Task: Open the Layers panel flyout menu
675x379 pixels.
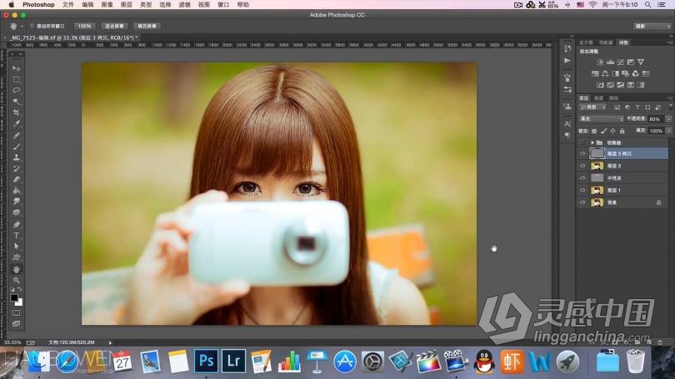Action: 669,98
